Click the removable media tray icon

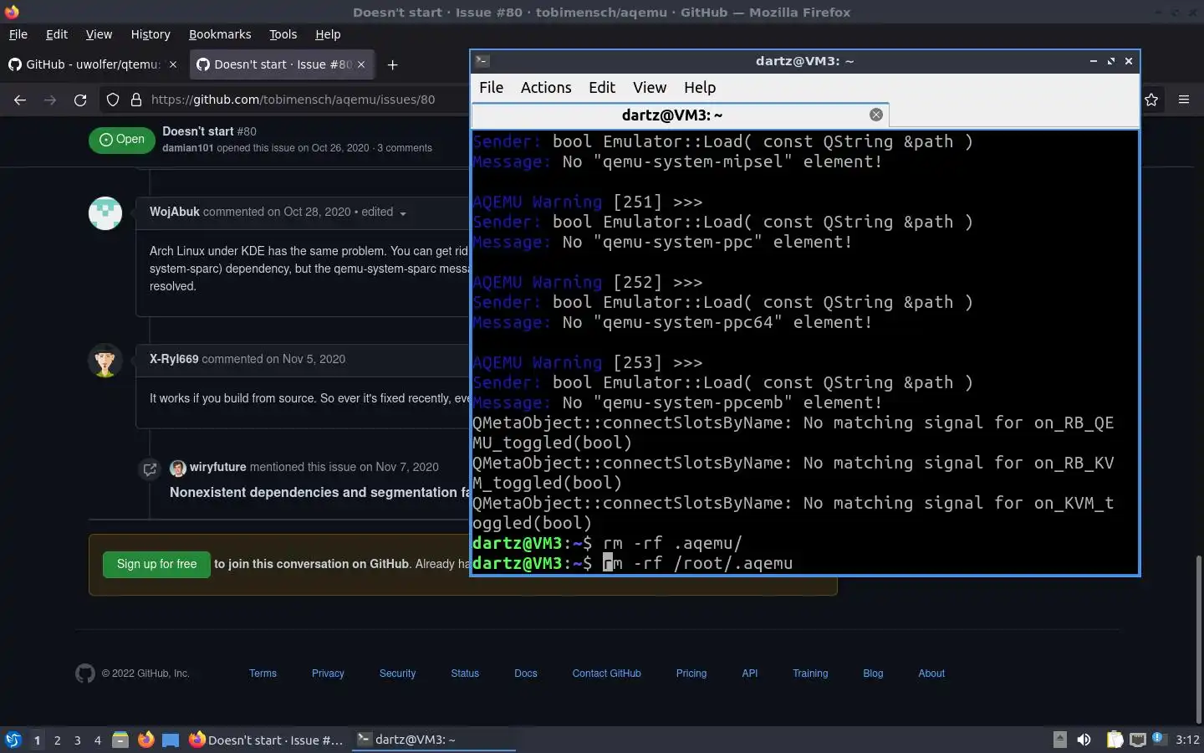pyautogui.click(x=1059, y=740)
